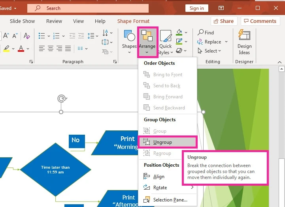Click Replace in Editing group

209,42
